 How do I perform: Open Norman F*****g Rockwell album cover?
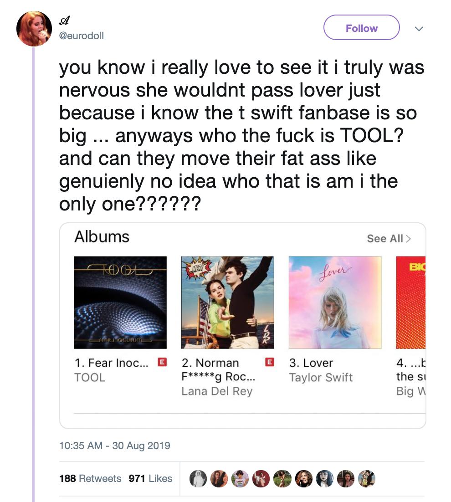[x=228, y=302]
